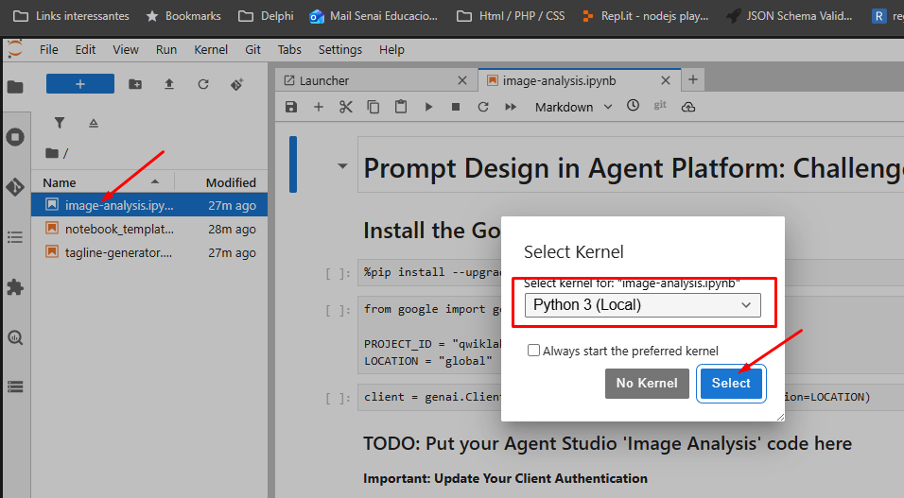Viewport: 904px width, 498px height.
Task: Open the File menu
Action: pos(49,49)
